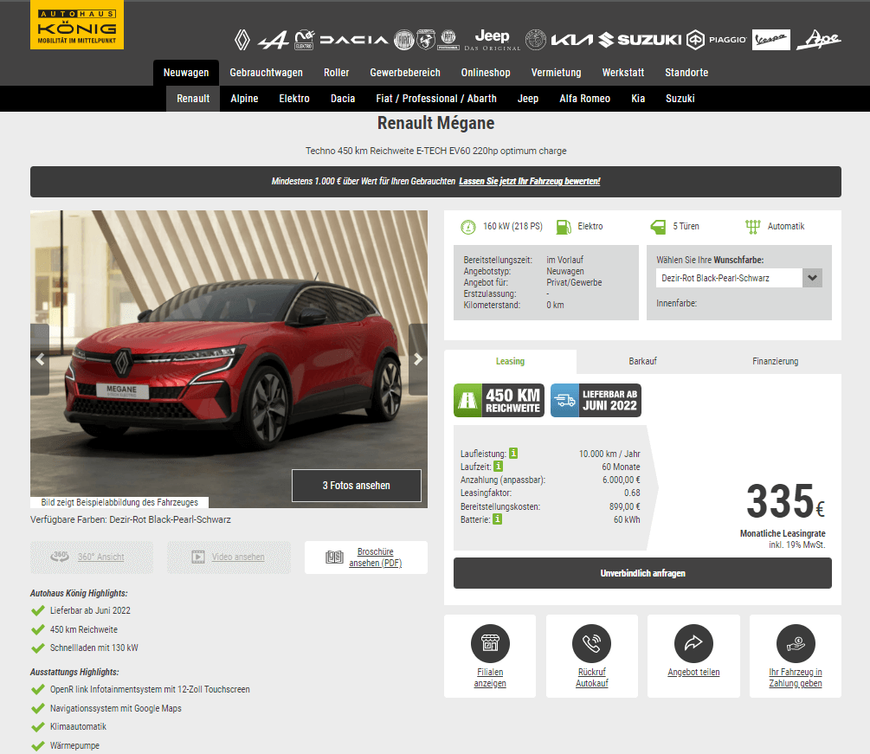Click the Filialen anzeigen store icon
Viewport: 870px width, 754px height.
(490, 643)
